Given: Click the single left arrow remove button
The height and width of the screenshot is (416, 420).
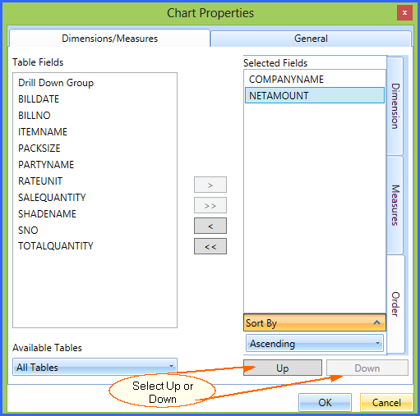Looking at the screenshot, I should pyautogui.click(x=210, y=226).
